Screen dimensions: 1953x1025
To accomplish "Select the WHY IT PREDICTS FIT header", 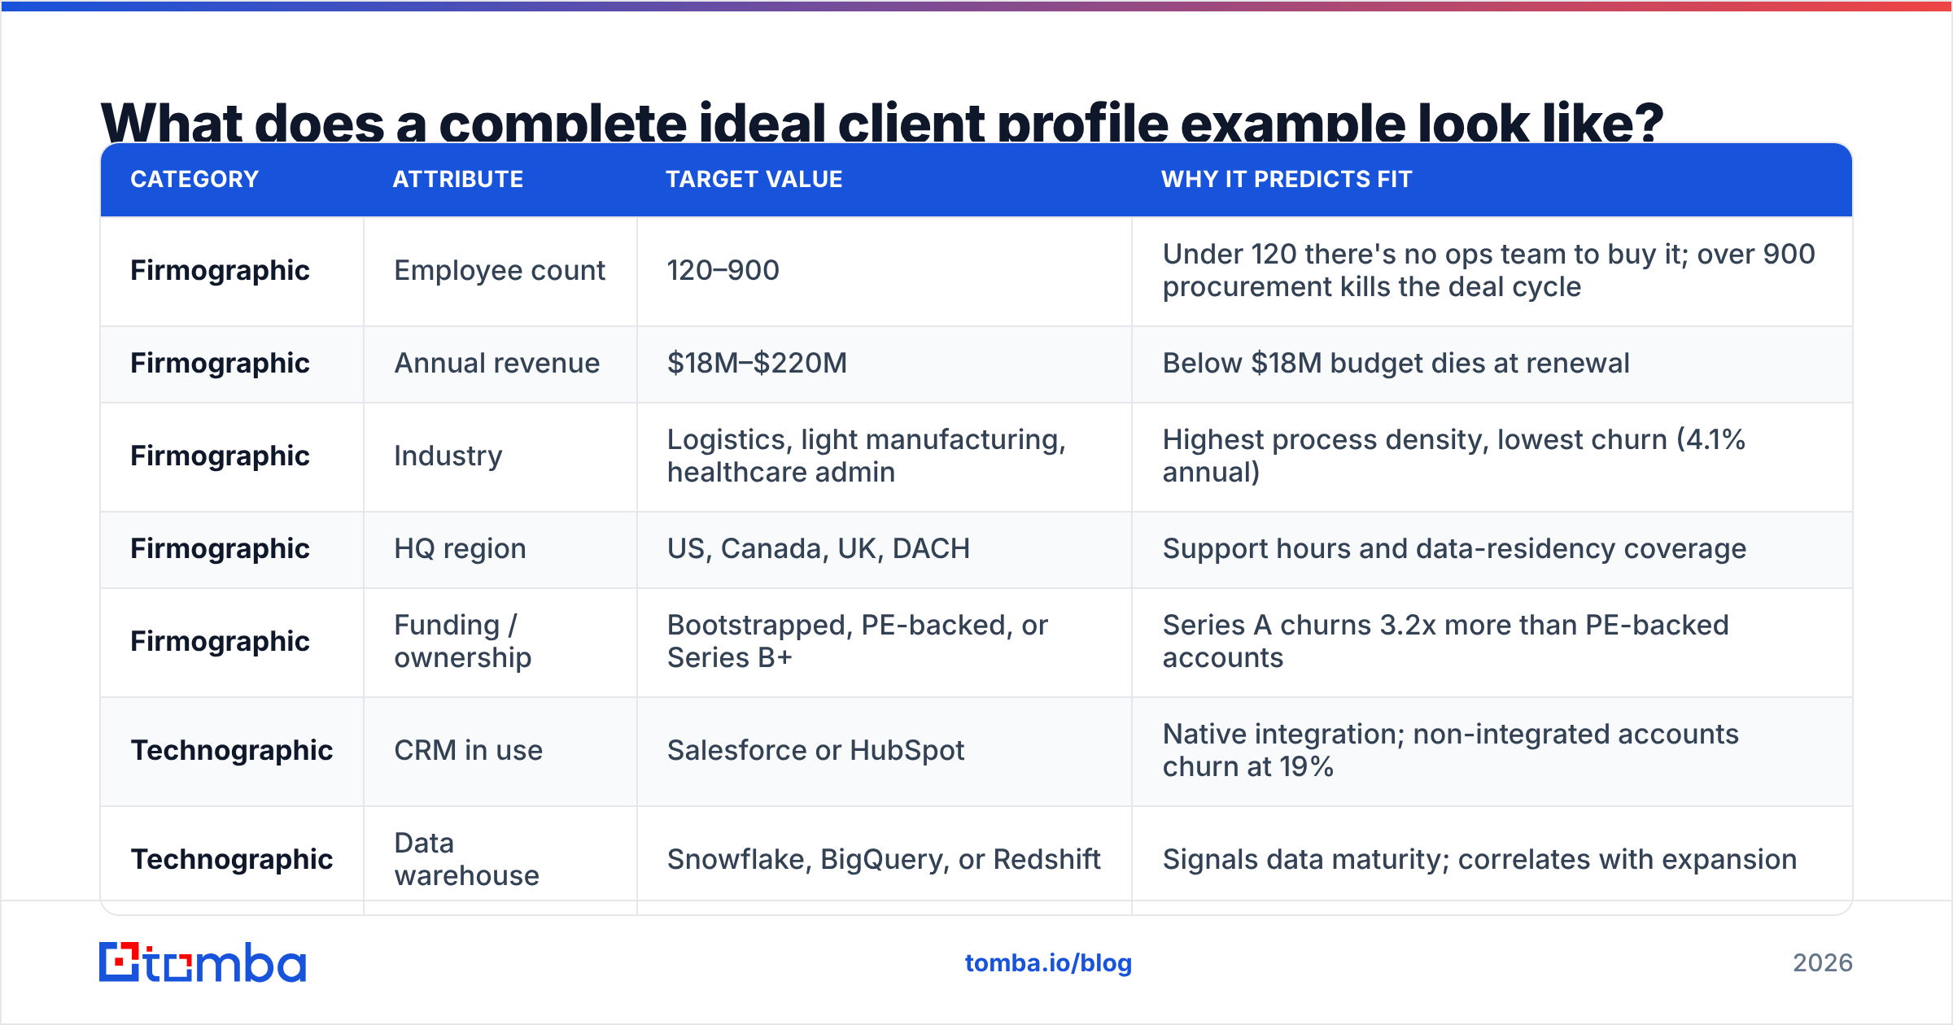I will pyautogui.click(x=1287, y=179).
